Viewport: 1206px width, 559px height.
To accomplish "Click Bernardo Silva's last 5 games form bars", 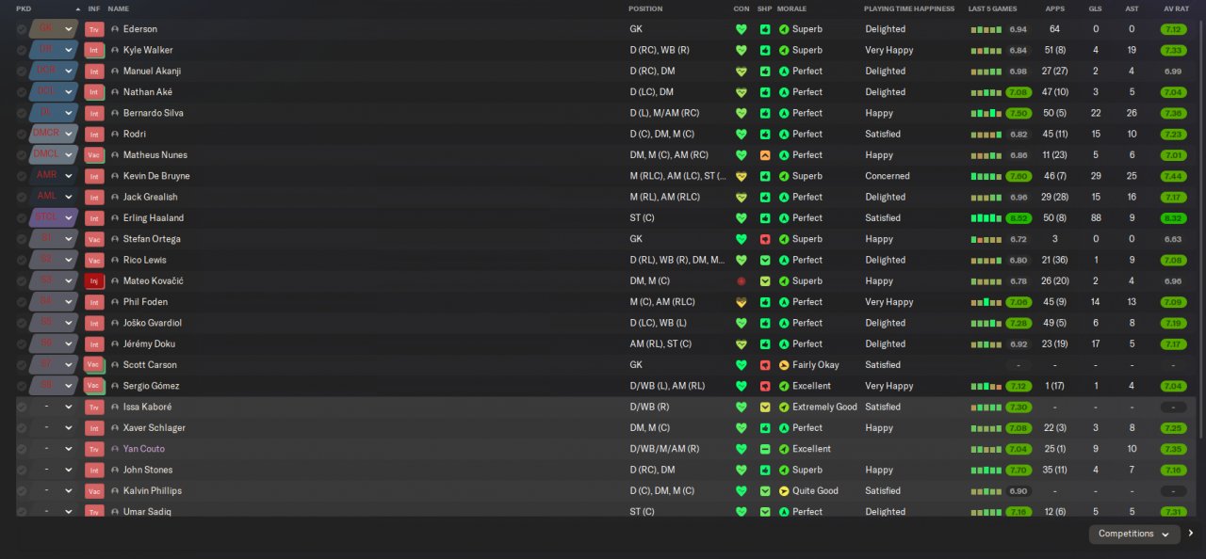I will [x=986, y=113].
